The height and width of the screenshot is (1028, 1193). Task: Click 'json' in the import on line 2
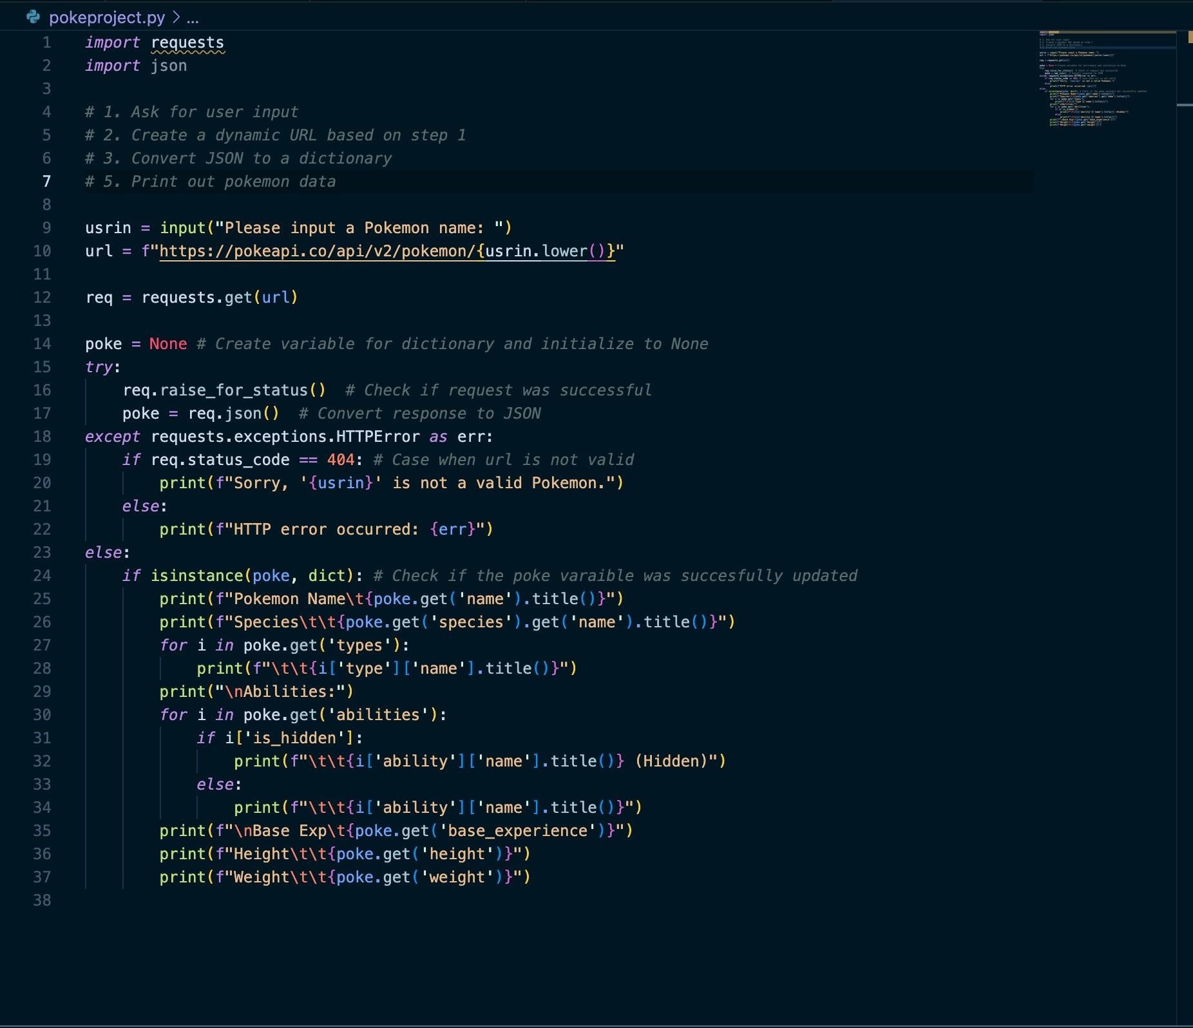click(x=169, y=66)
